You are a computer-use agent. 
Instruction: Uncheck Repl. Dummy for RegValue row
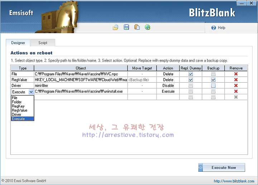[191, 80]
